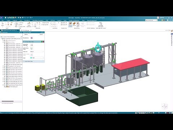Open the Simulation Geometry ribbon tab

point(38,20)
